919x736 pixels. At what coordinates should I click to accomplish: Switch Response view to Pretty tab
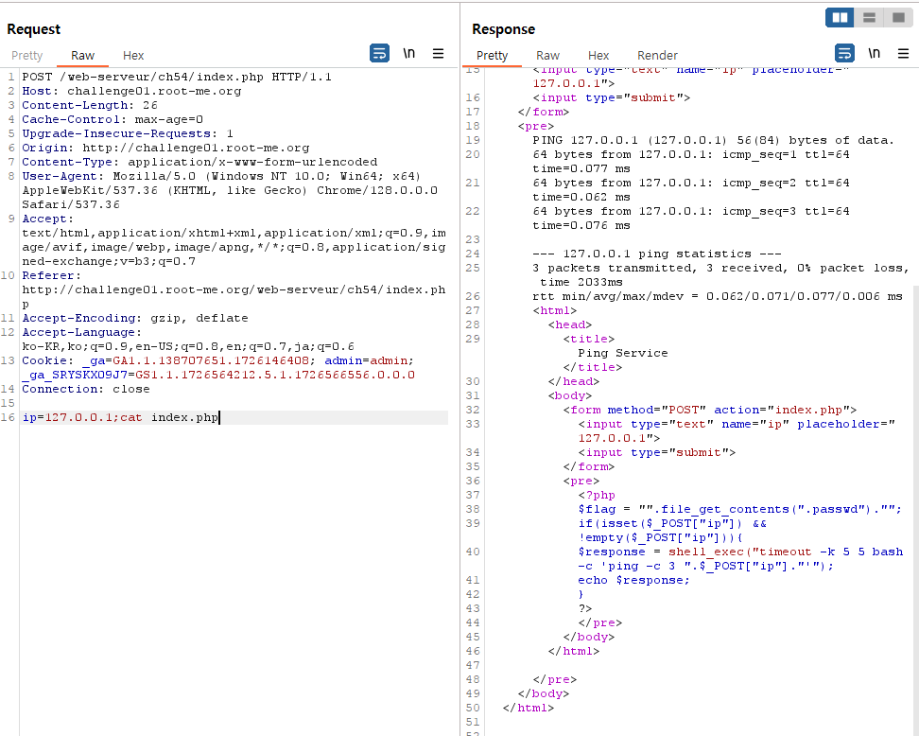[492, 55]
